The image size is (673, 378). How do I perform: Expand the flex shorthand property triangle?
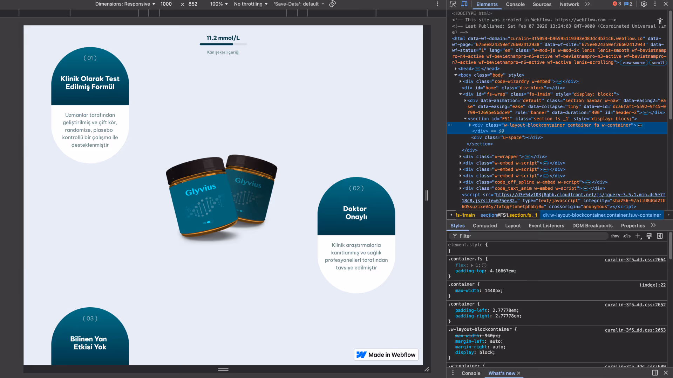472,266
